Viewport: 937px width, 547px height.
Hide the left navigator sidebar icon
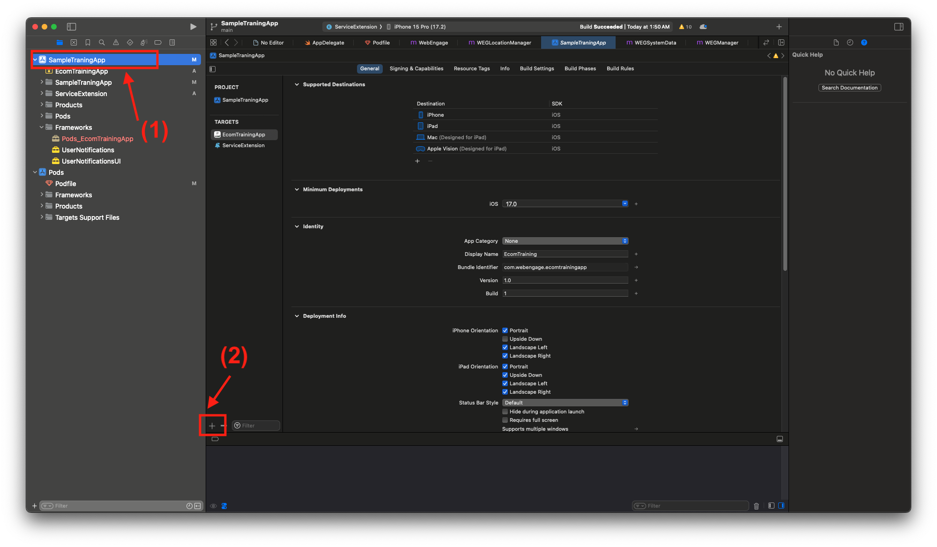[x=72, y=27]
